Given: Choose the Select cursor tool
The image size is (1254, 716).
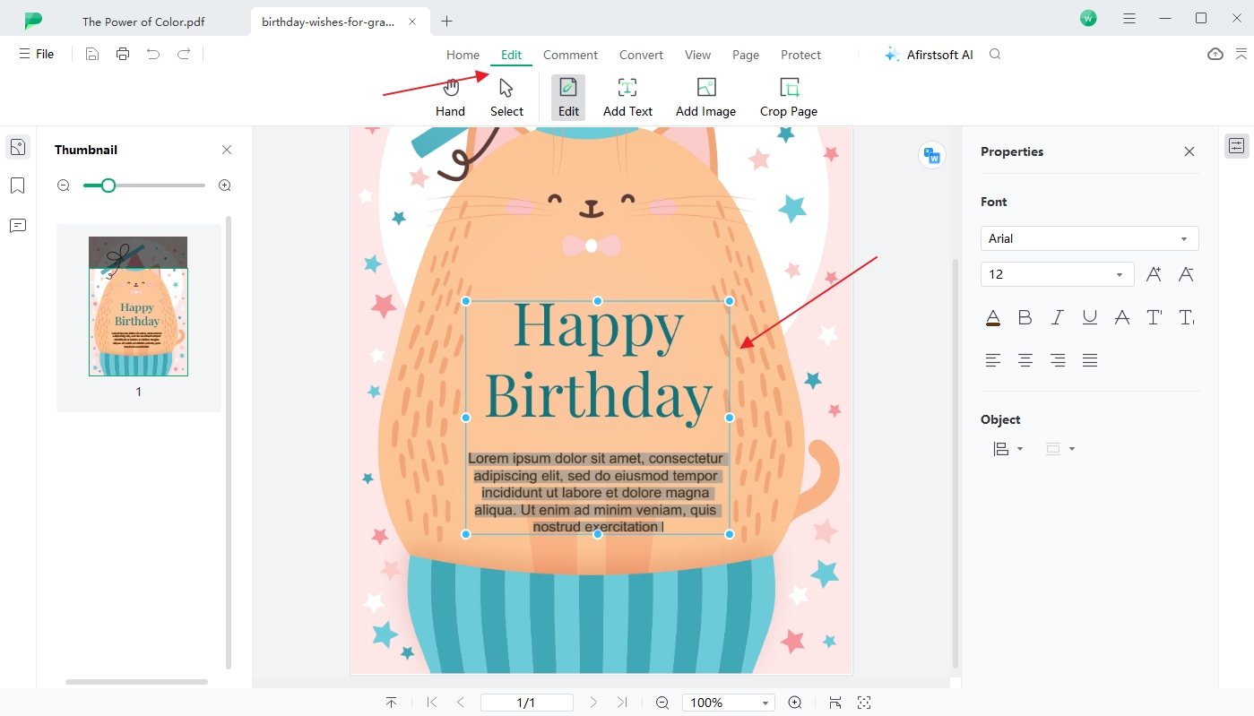Looking at the screenshot, I should pos(506,98).
